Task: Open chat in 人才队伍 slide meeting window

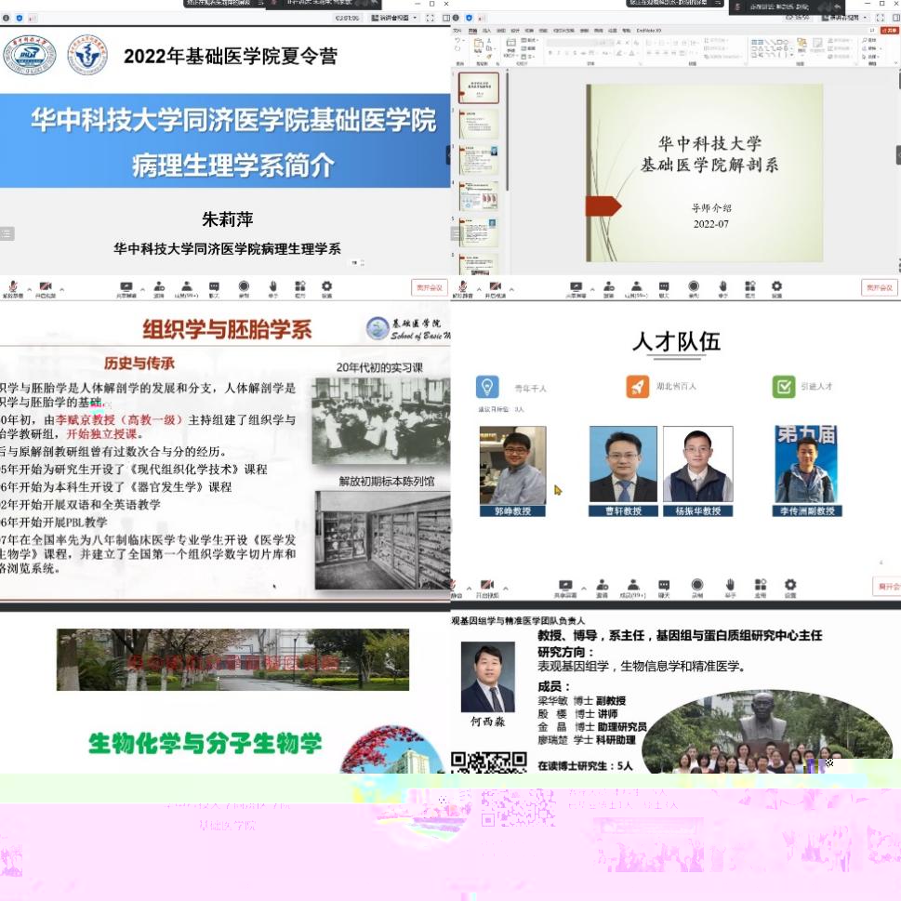Action: 664,588
